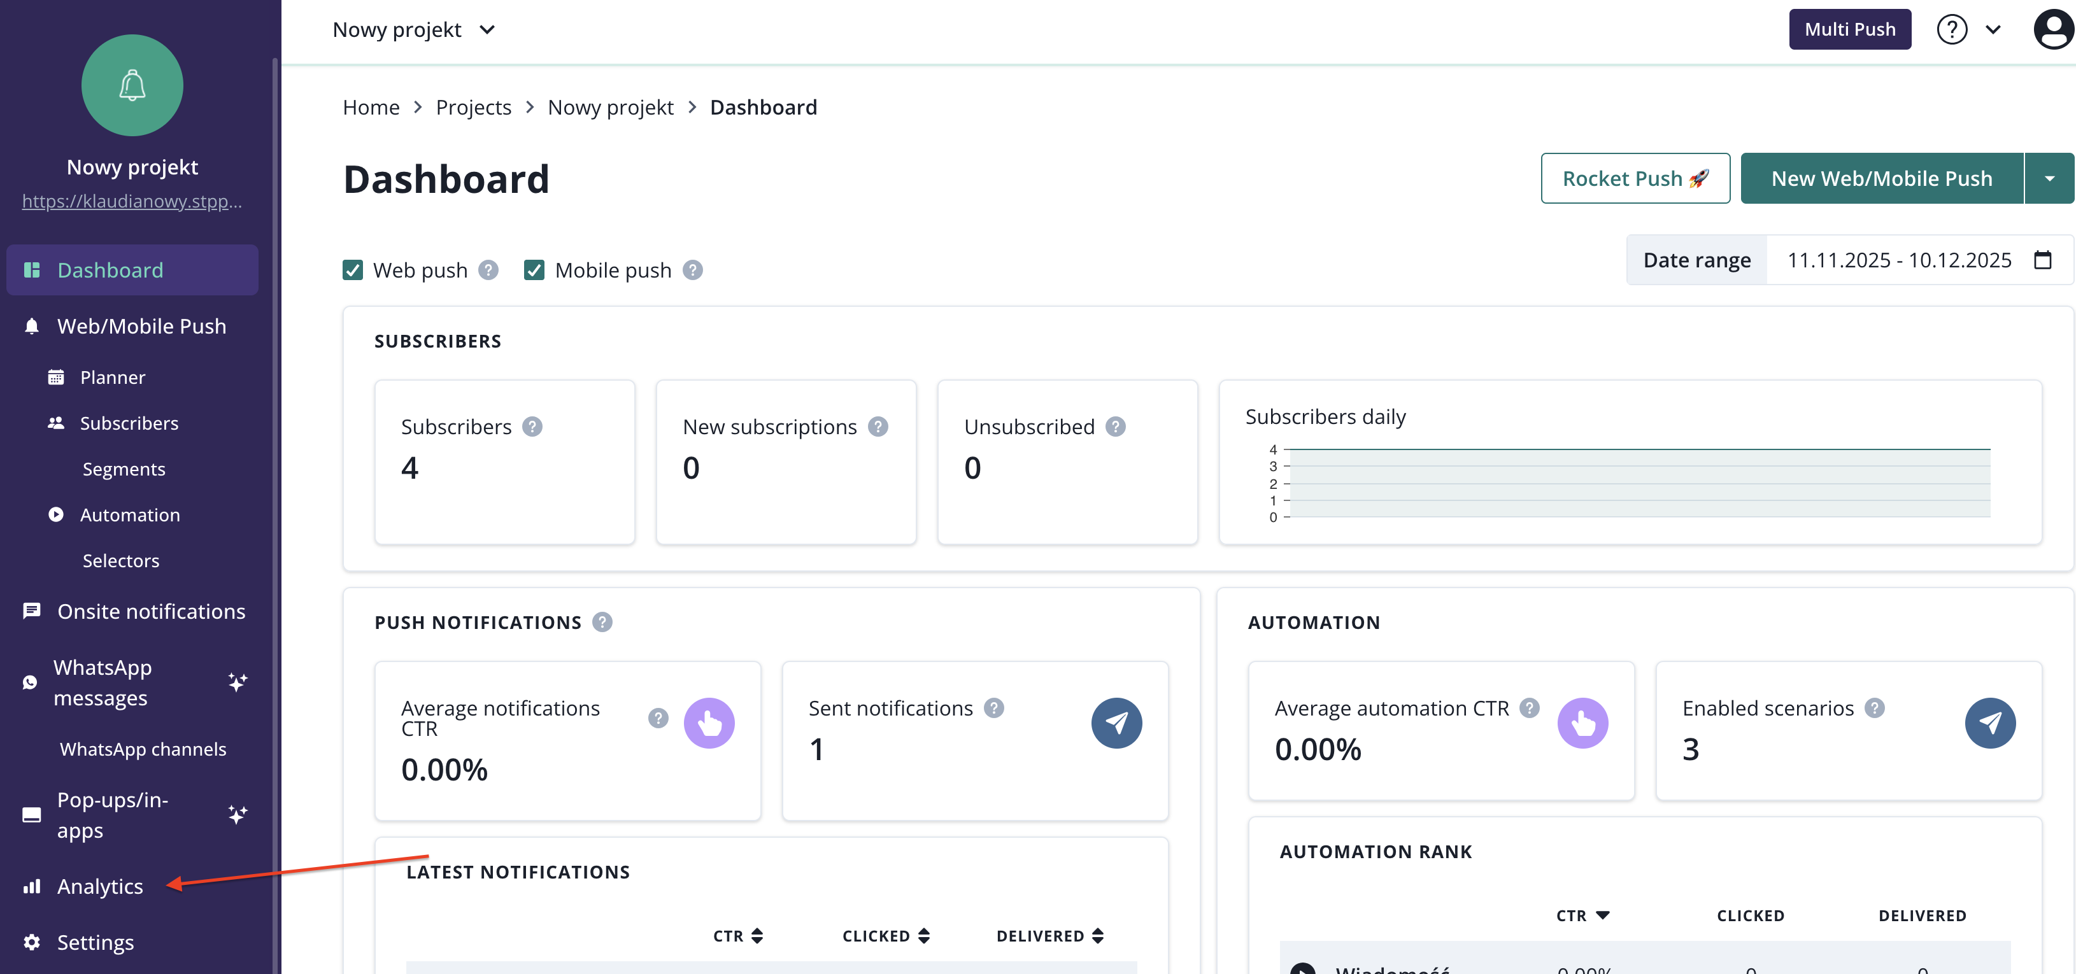Open the help question mark icon in header

point(1951,30)
